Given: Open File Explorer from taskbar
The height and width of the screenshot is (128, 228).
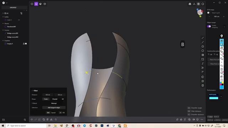Looking at the screenshot, I should point(56,126).
